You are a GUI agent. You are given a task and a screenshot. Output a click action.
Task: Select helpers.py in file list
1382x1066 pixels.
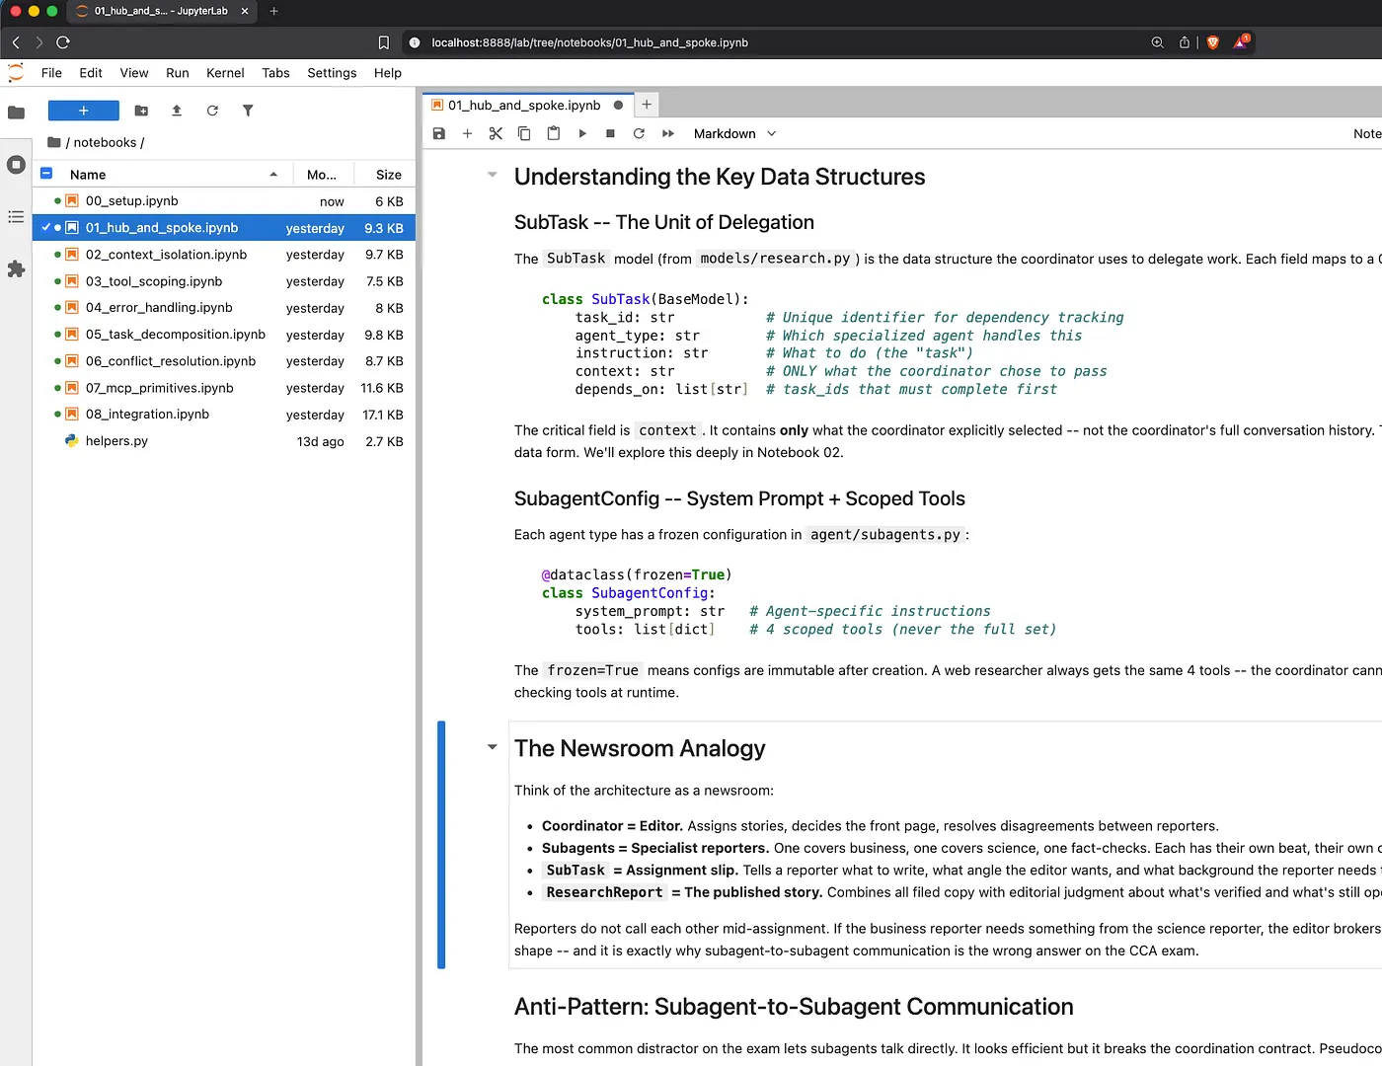[x=224, y=441]
